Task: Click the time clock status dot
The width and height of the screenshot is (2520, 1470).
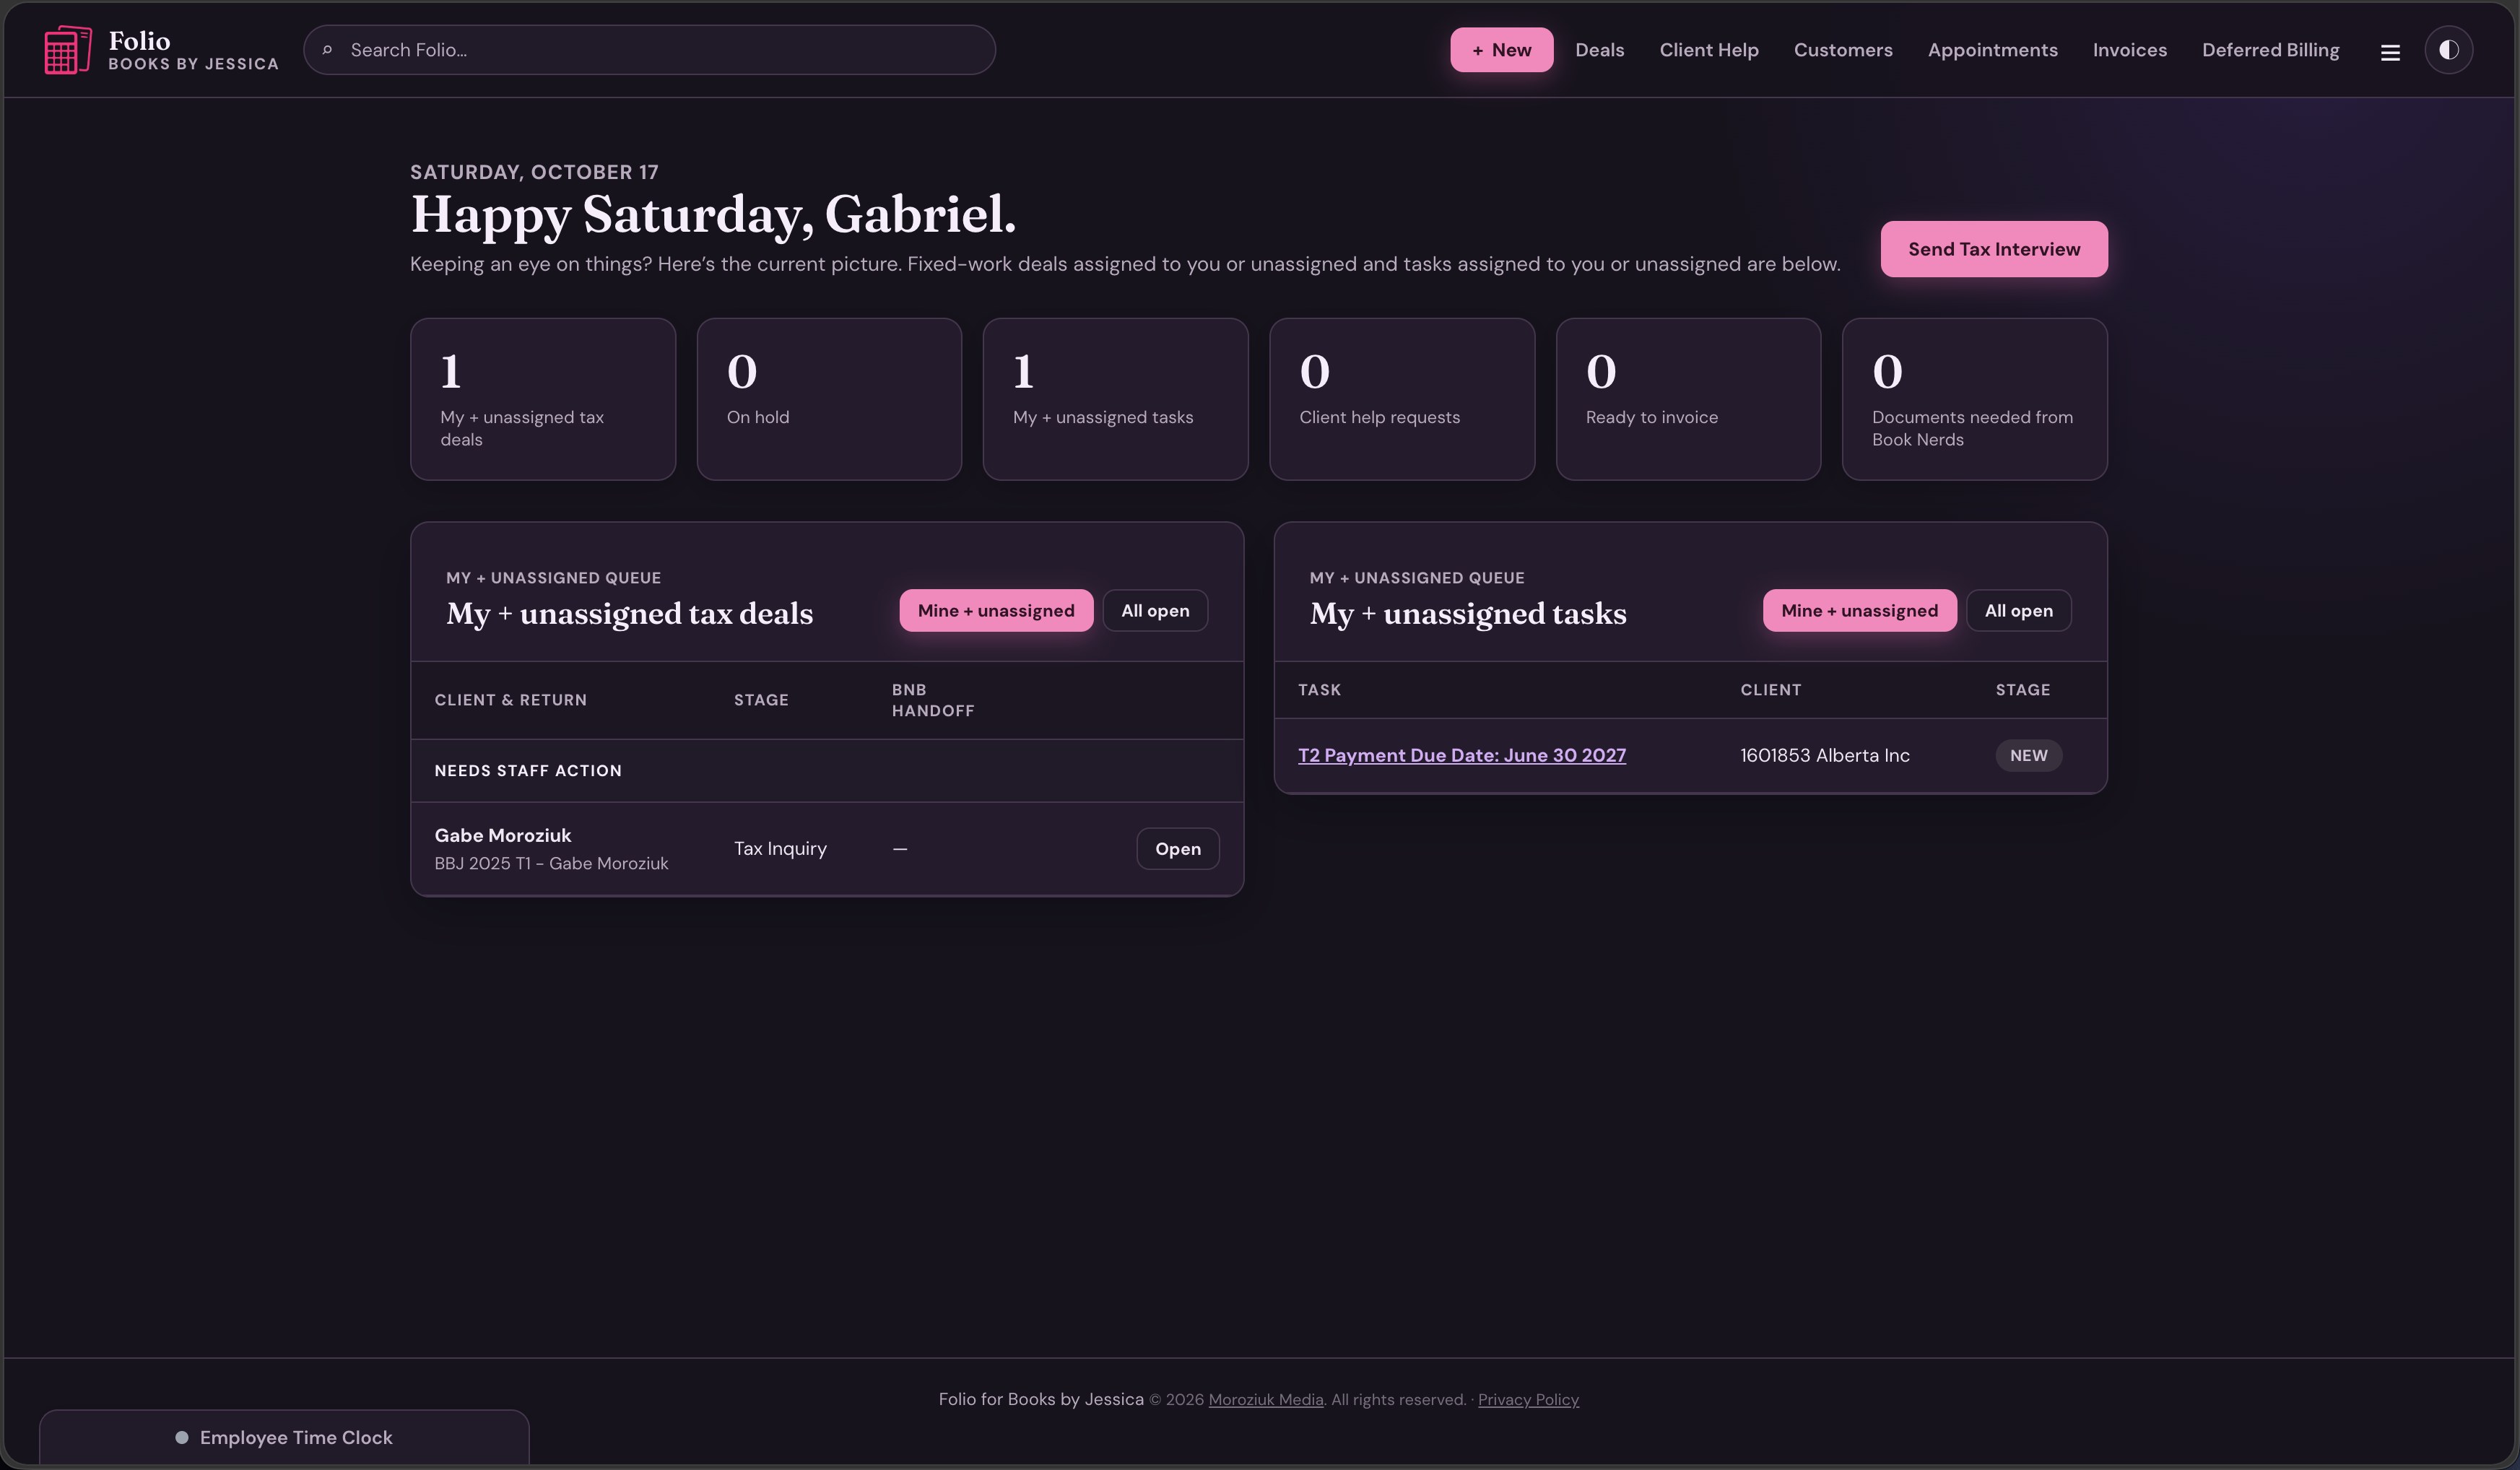Action: pyautogui.click(x=182, y=1438)
